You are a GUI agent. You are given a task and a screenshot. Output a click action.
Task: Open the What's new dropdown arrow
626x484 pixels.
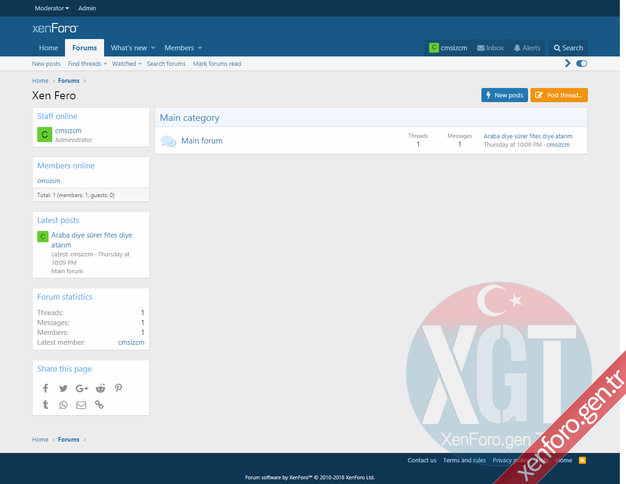point(153,48)
